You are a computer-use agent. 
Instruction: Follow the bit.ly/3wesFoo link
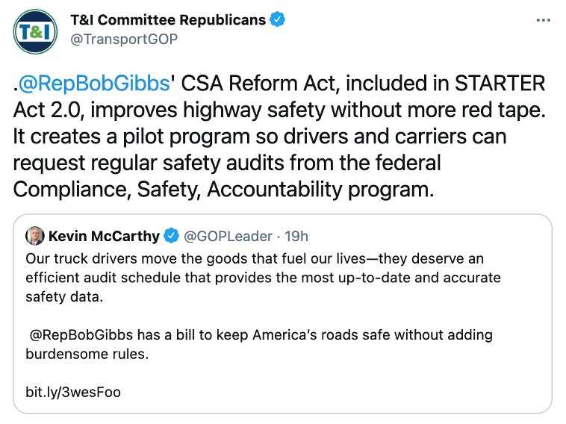72,392
